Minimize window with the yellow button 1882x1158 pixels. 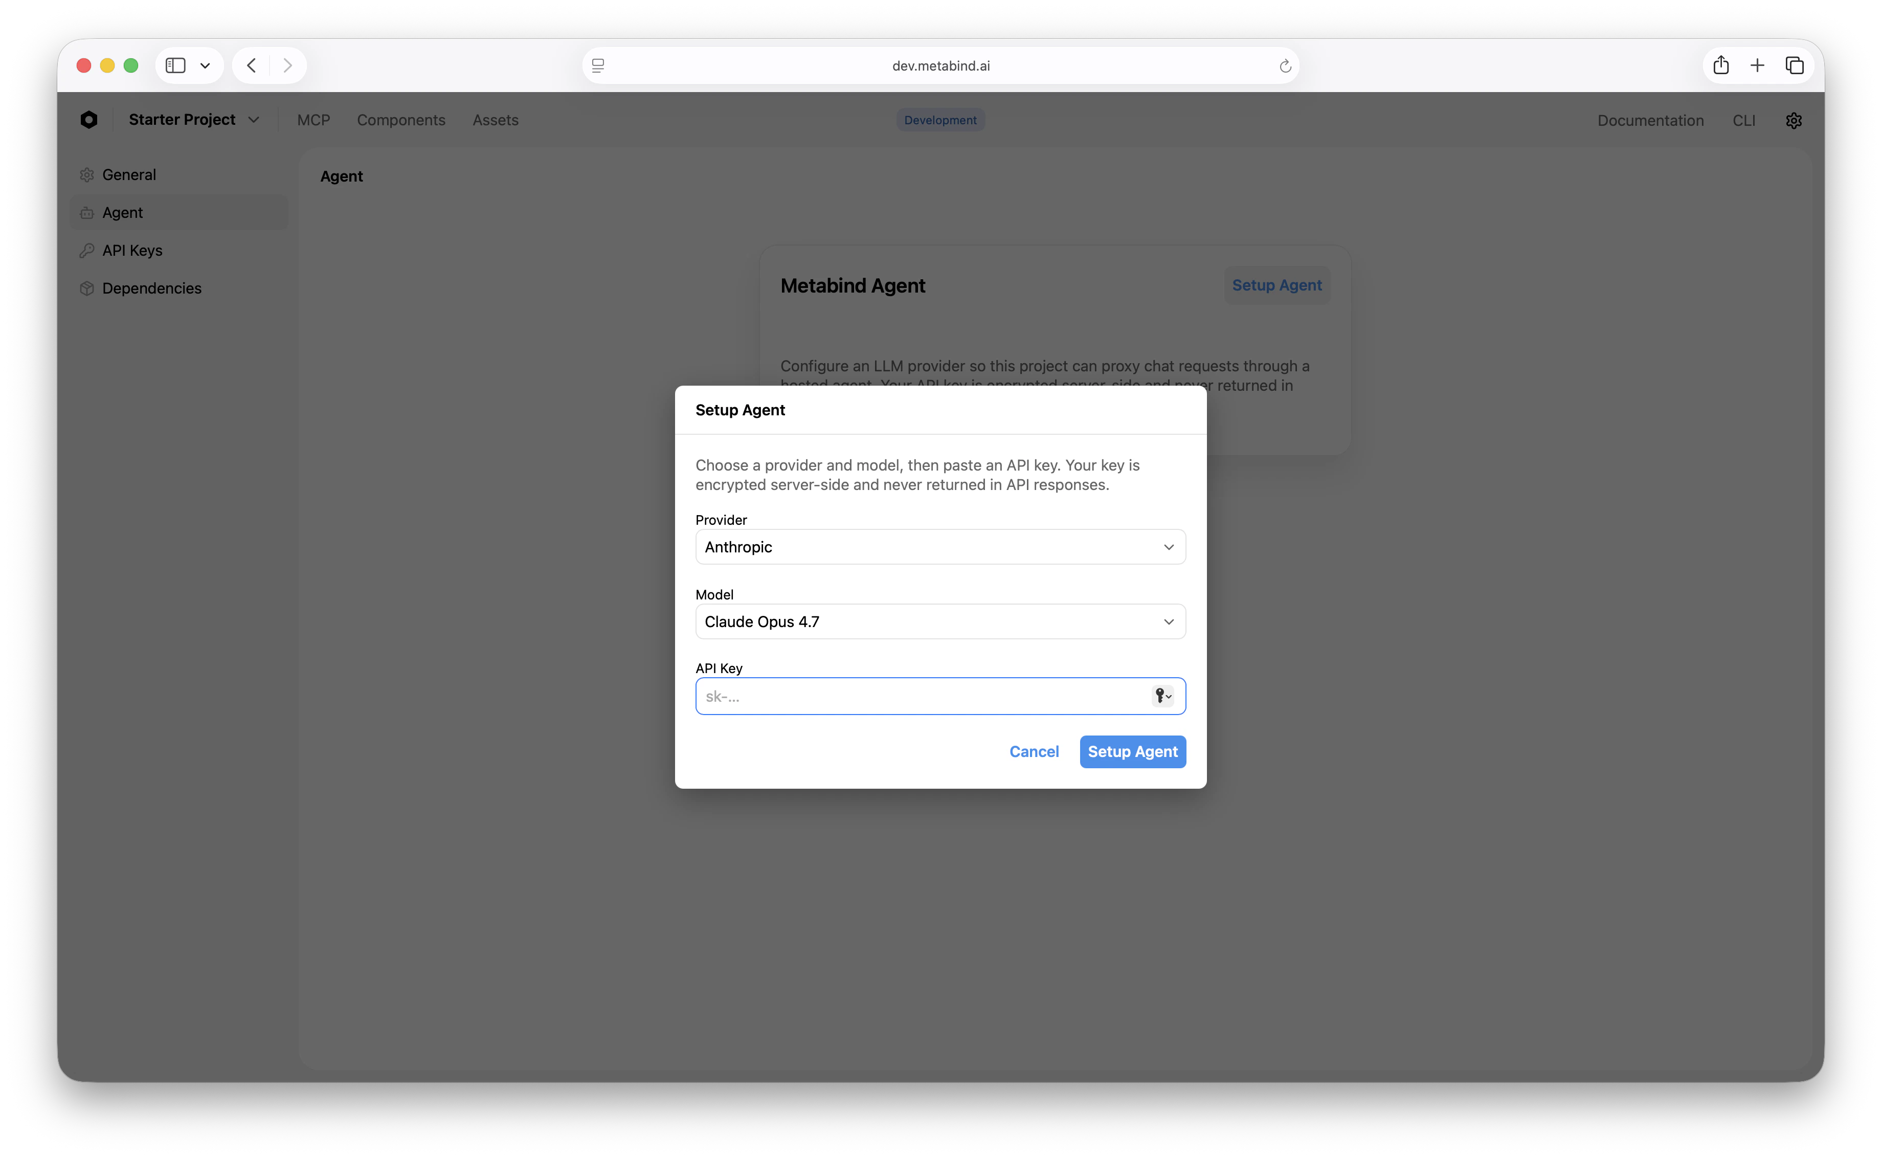coord(107,66)
